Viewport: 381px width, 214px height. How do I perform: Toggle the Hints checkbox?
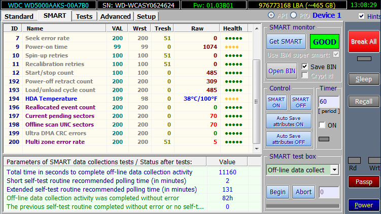pos(361,16)
